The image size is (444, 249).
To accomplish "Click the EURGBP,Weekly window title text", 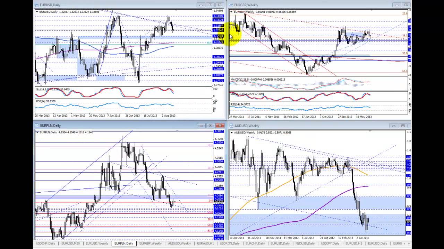I will point(246,5).
